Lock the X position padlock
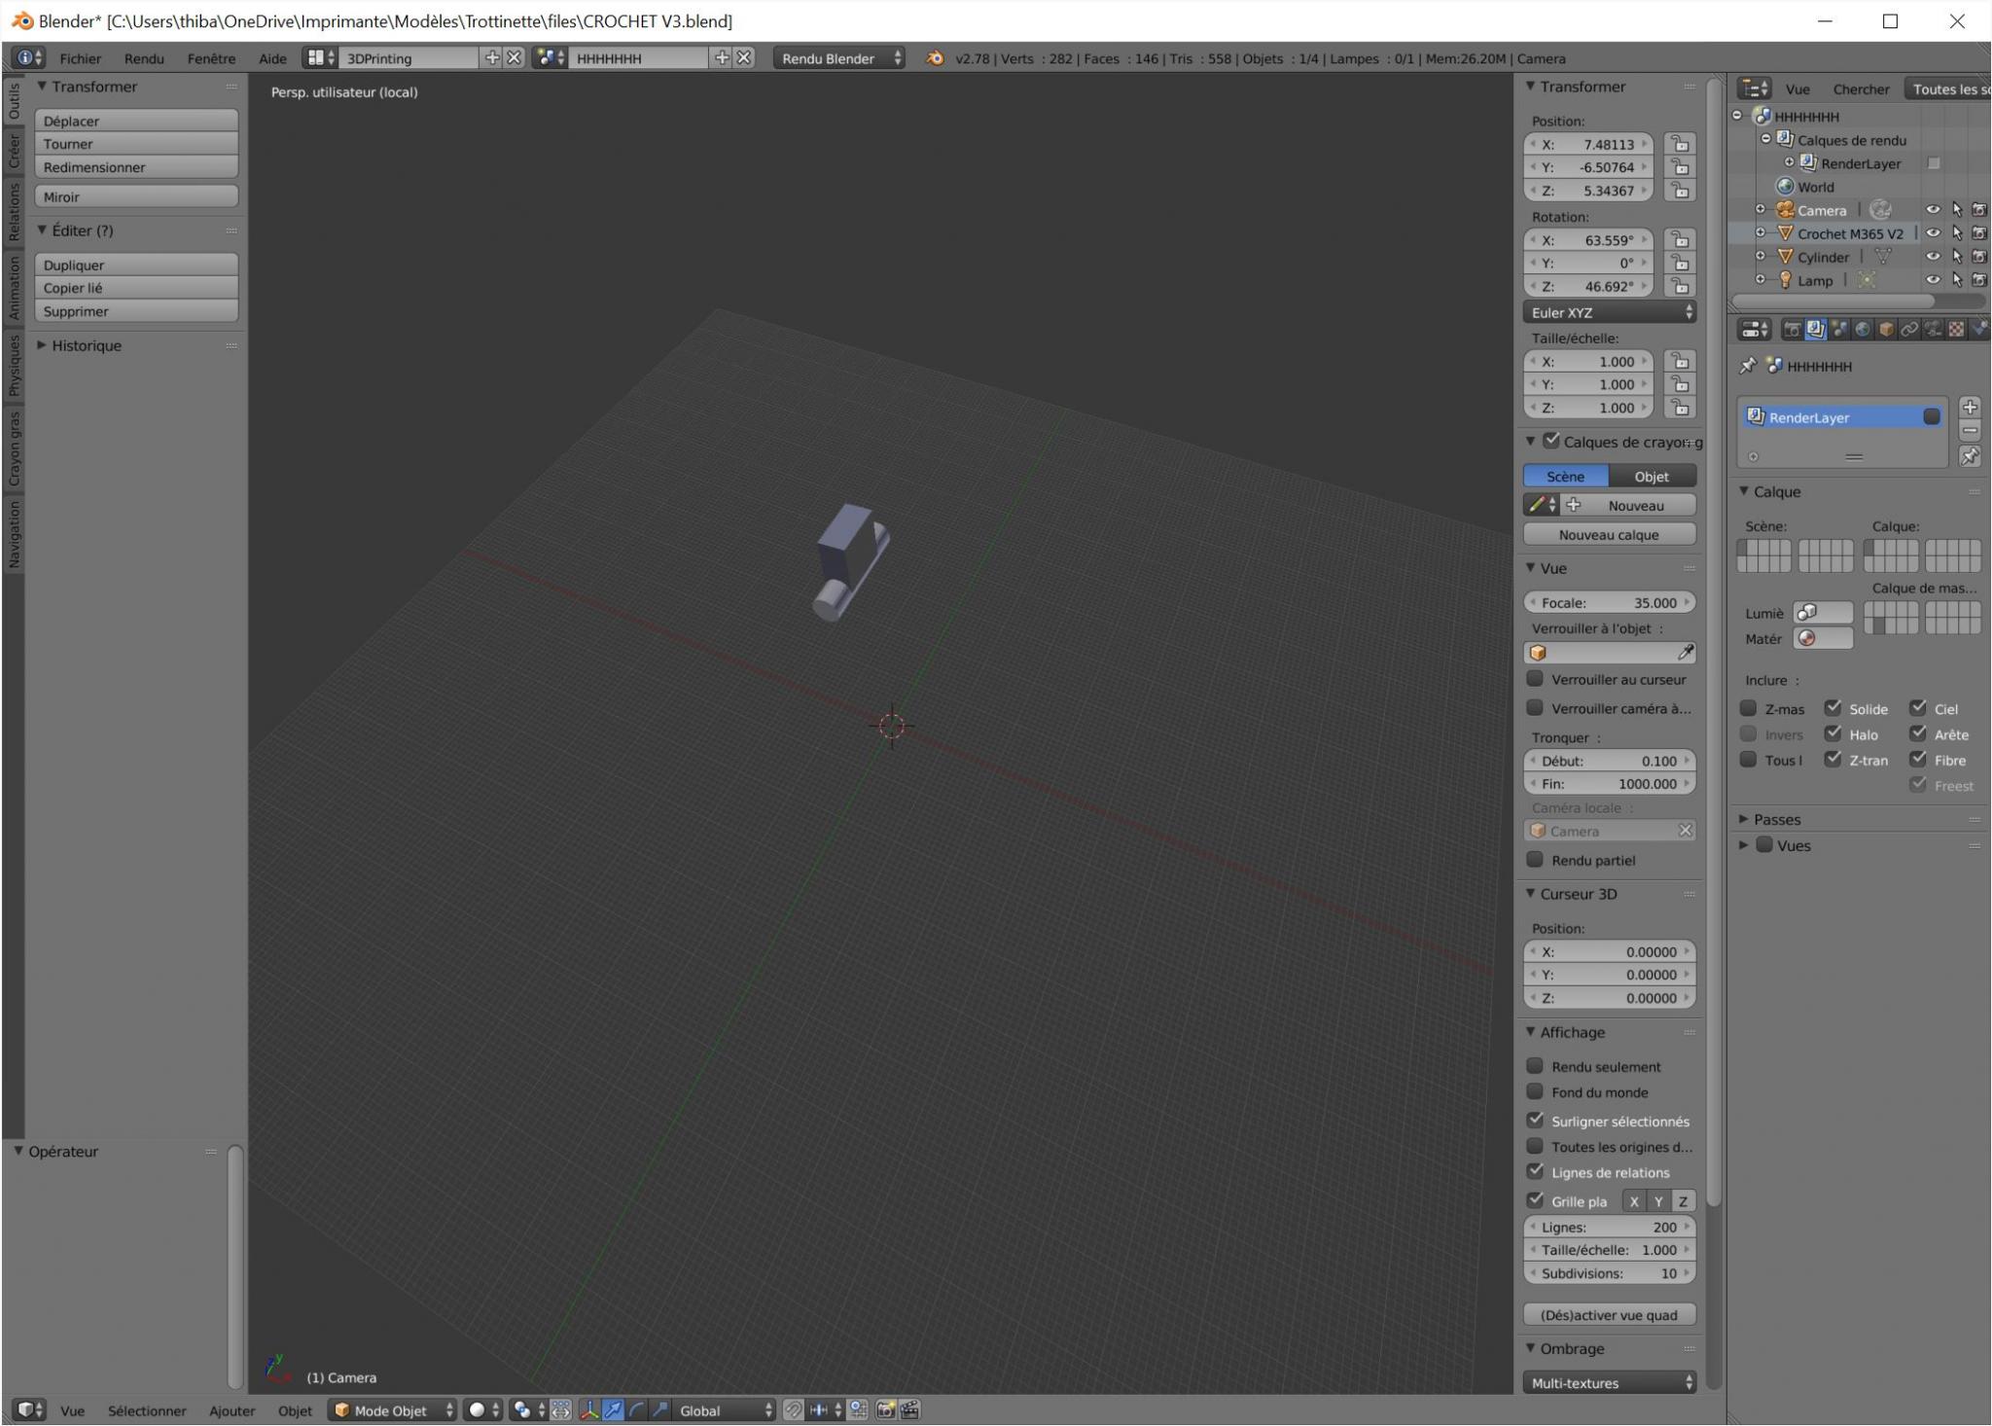 [x=1680, y=144]
